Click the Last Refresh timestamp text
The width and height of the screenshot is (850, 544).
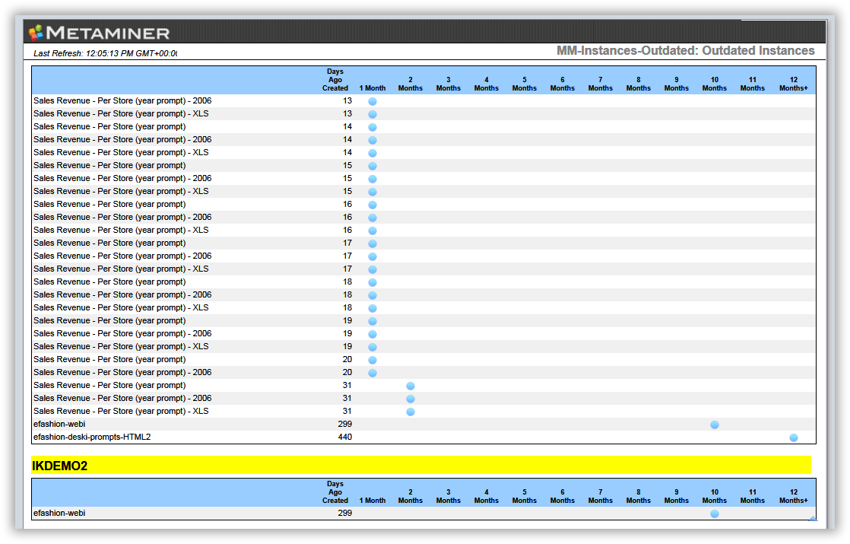click(x=105, y=53)
